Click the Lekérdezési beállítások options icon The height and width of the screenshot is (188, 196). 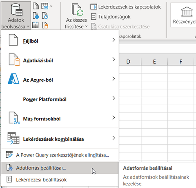(9, 179)
